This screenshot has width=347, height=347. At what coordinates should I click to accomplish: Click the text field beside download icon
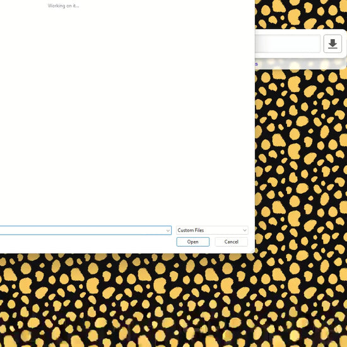pos(288,44)
